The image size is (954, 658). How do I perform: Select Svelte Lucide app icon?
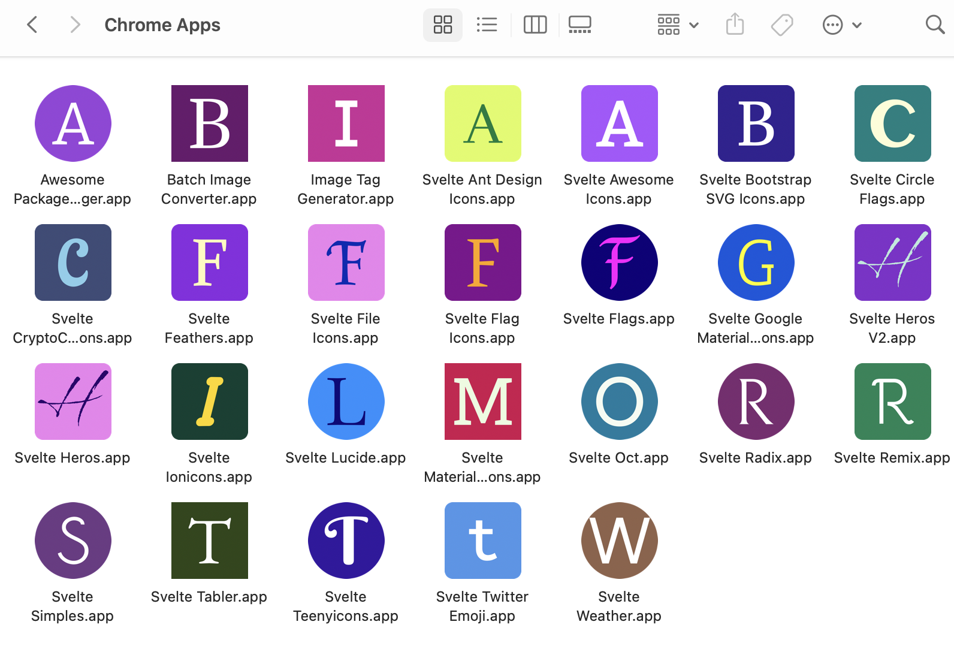click(x=346, y=402)
